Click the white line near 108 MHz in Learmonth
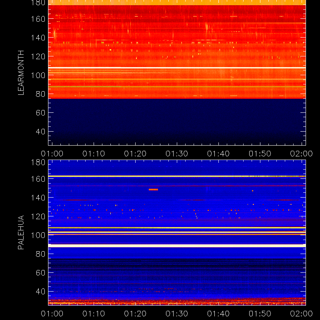This screenshot has width=320, height=320. pyautogui.click(x=177, y=68)
